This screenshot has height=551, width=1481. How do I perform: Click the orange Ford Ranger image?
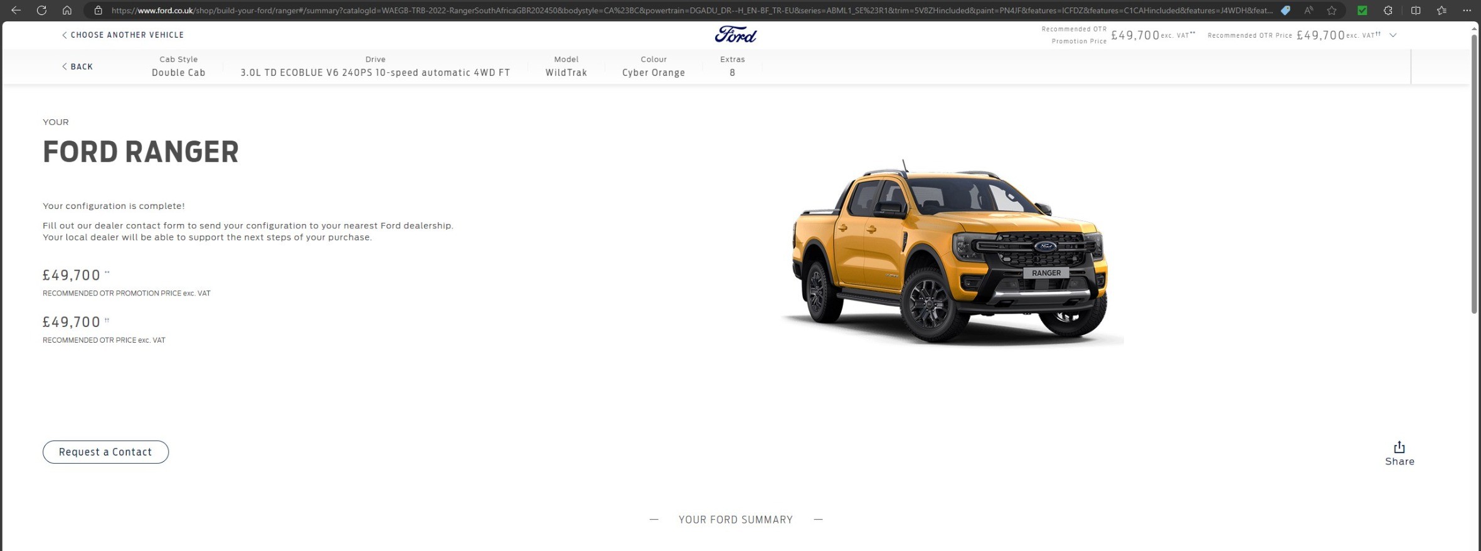(x=951, y=252)
